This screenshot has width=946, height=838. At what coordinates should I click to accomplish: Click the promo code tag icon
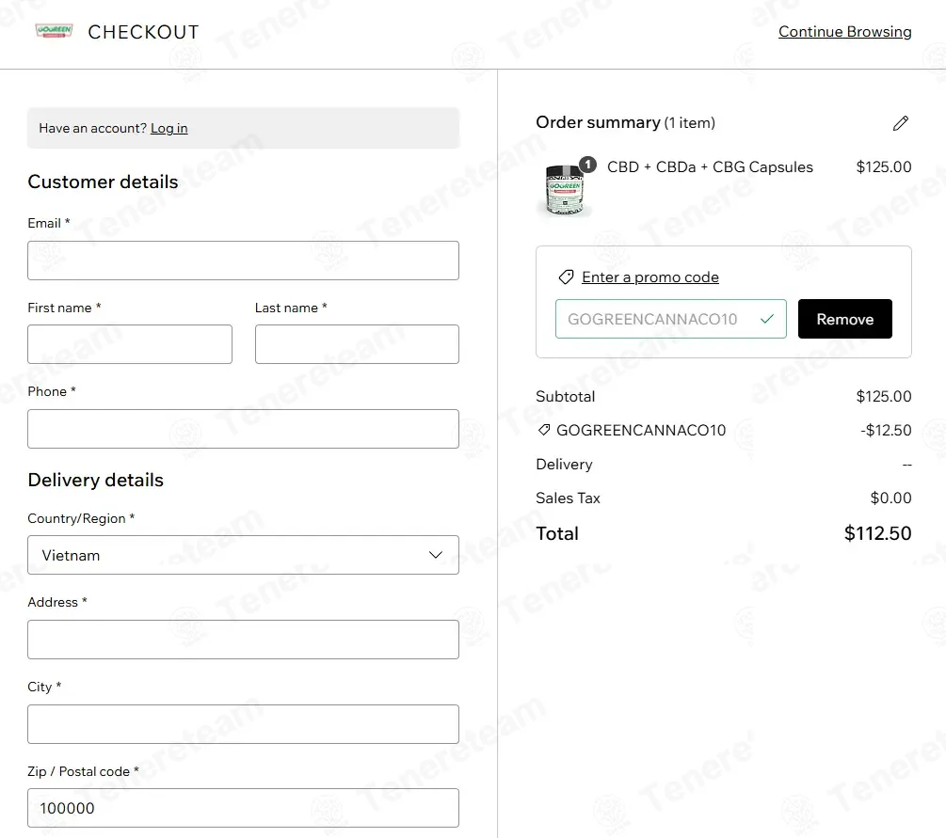[566, 277]
